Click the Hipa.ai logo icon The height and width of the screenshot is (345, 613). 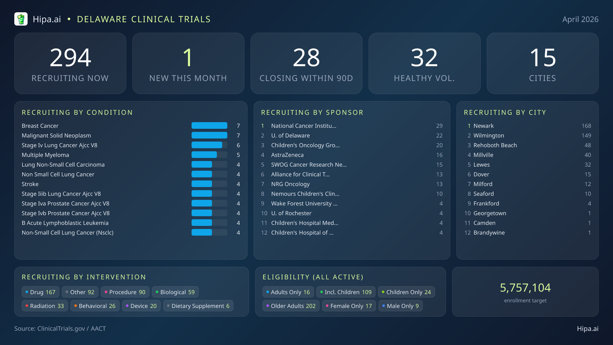[x=21, y=19]
